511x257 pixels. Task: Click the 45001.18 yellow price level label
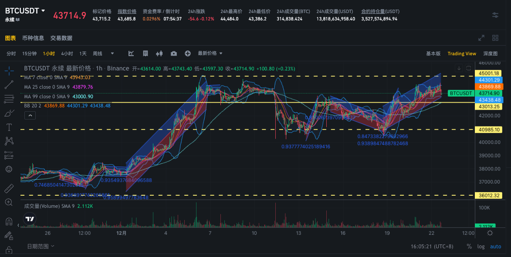coord(489,73)
